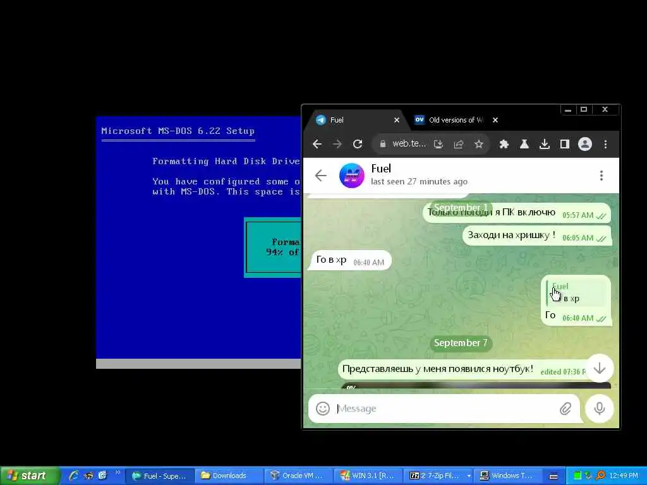Viewport: 647px width, 485px height.
Task: Record a voice message with microphone
Action: 599,409
